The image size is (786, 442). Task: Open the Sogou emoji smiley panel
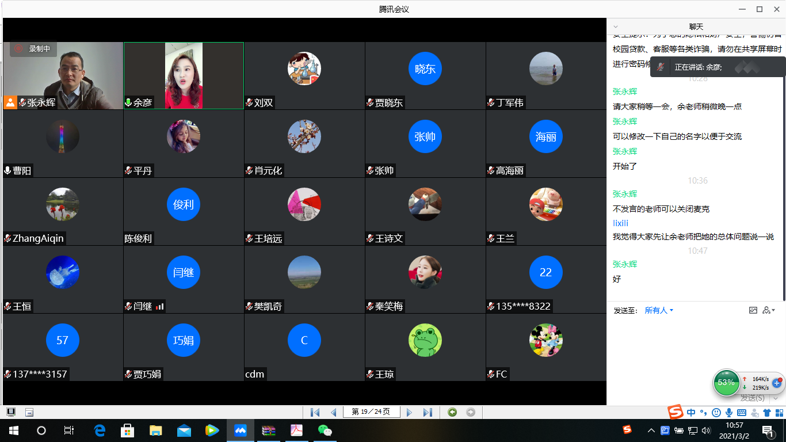click(716, 413)
